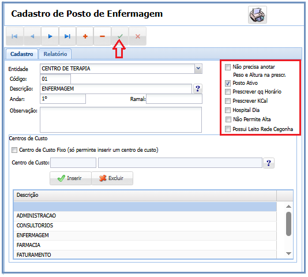Go to the next record
The image size is (308, 277).
tap(50, 36)
